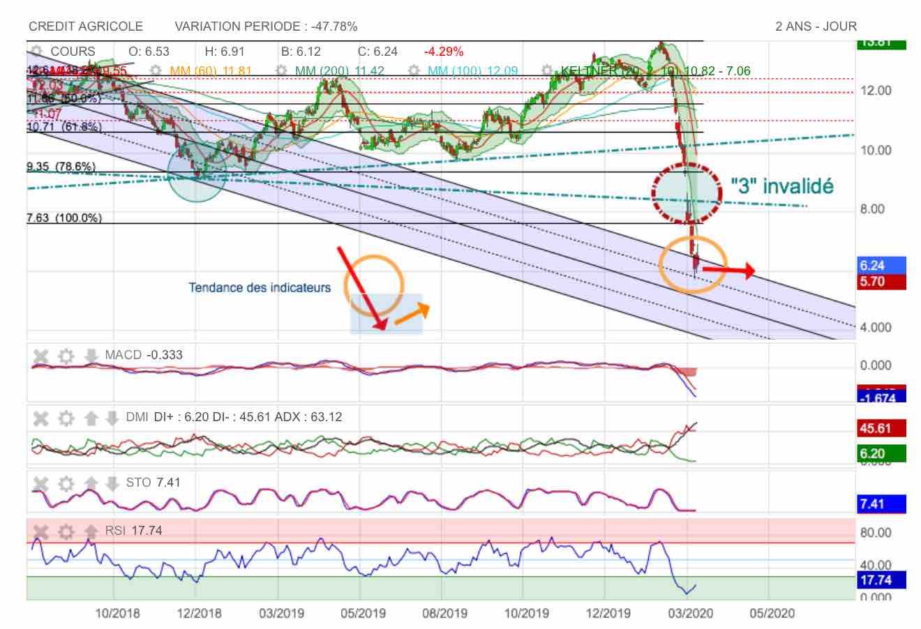Move the STO panel down

(x=112, y=483)
